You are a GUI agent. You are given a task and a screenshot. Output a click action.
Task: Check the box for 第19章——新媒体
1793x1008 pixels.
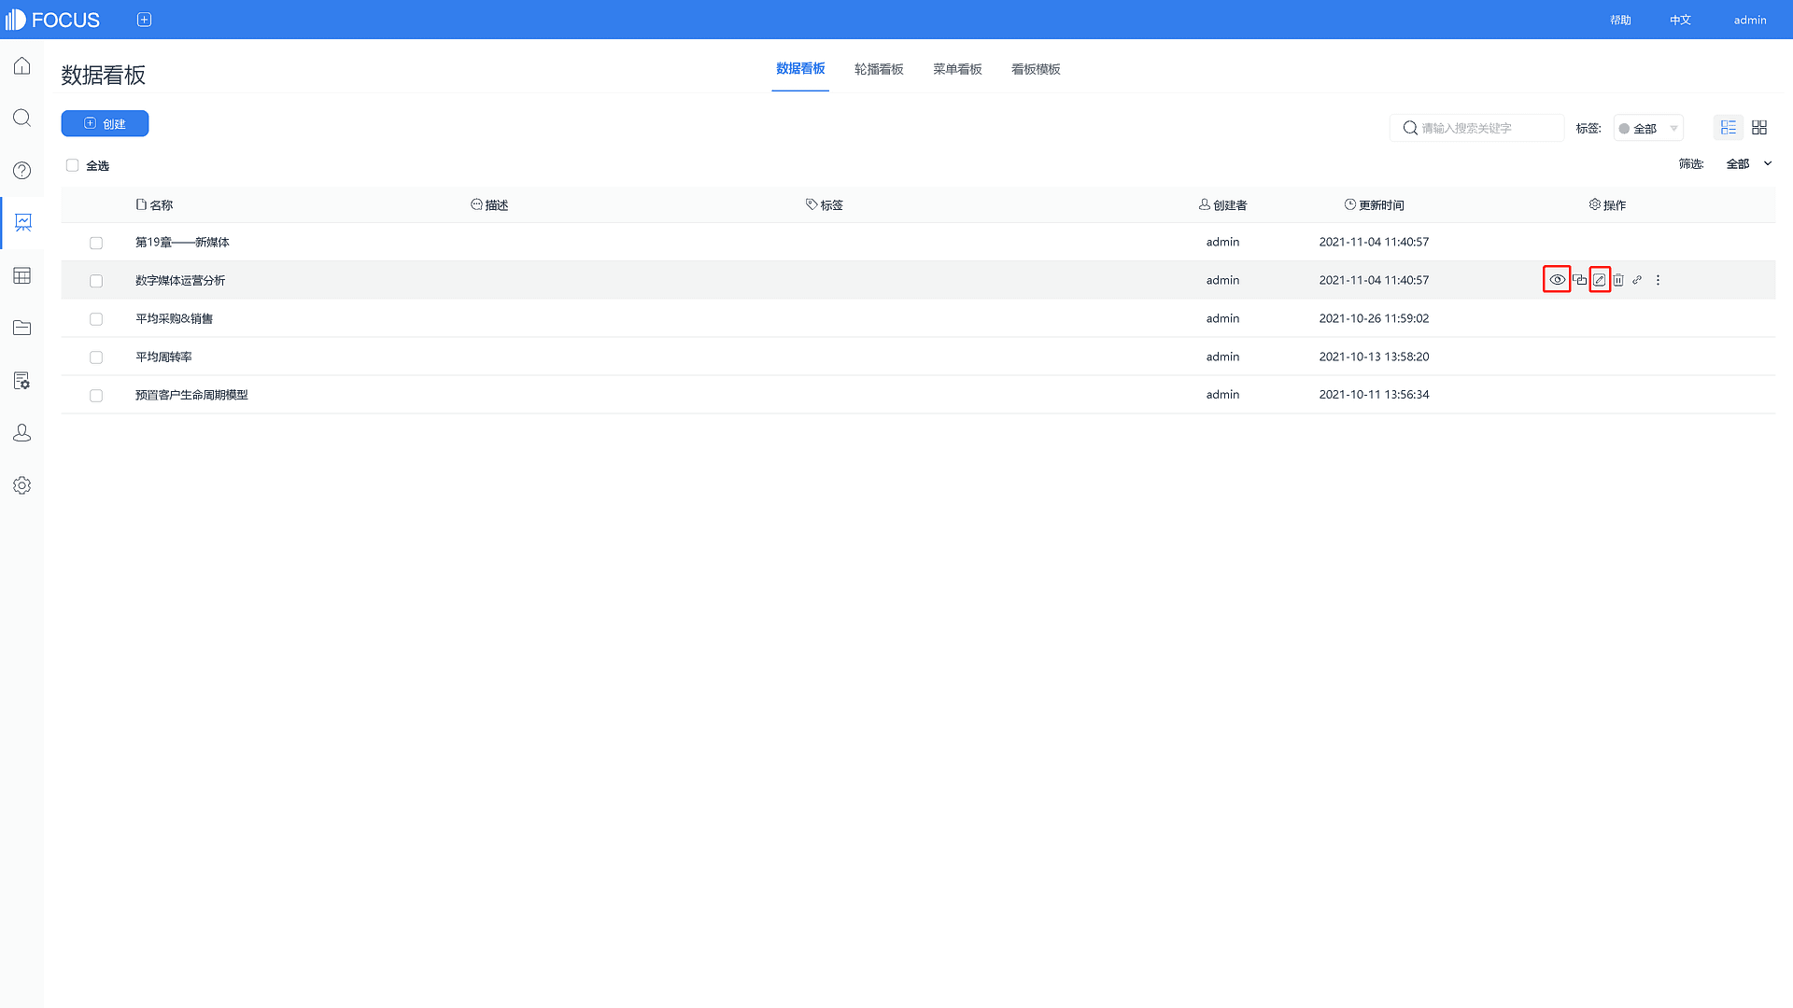96,243
